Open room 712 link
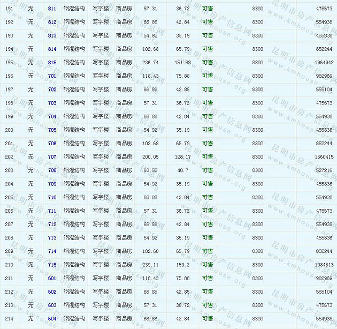Screen dimensions: 337x329 [52, 225]
